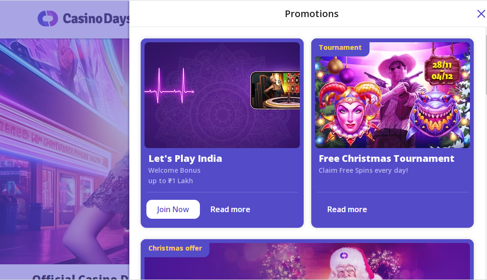Open Read more for Let's Play India
The image size is (487, 280).
click(x=230, y=209)
